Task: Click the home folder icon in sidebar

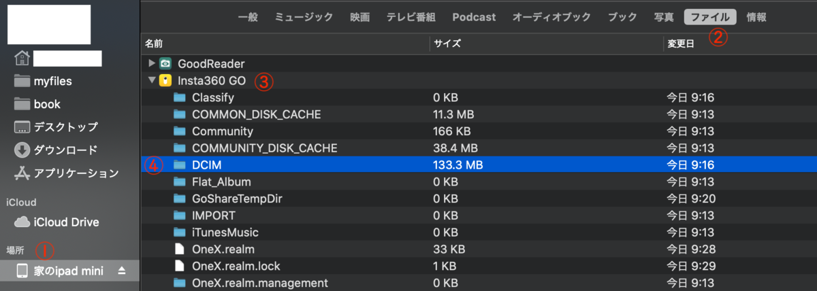Action: pyautogui.click(x=22, y=58)
